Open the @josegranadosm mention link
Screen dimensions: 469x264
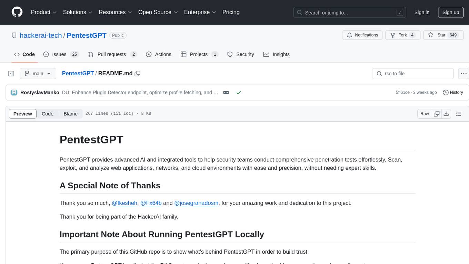[x=196, y=203]
